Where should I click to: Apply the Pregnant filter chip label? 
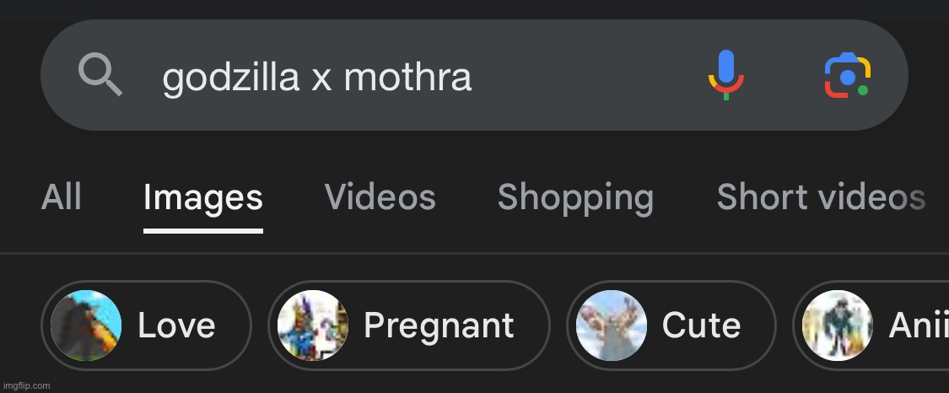[439, 326]
